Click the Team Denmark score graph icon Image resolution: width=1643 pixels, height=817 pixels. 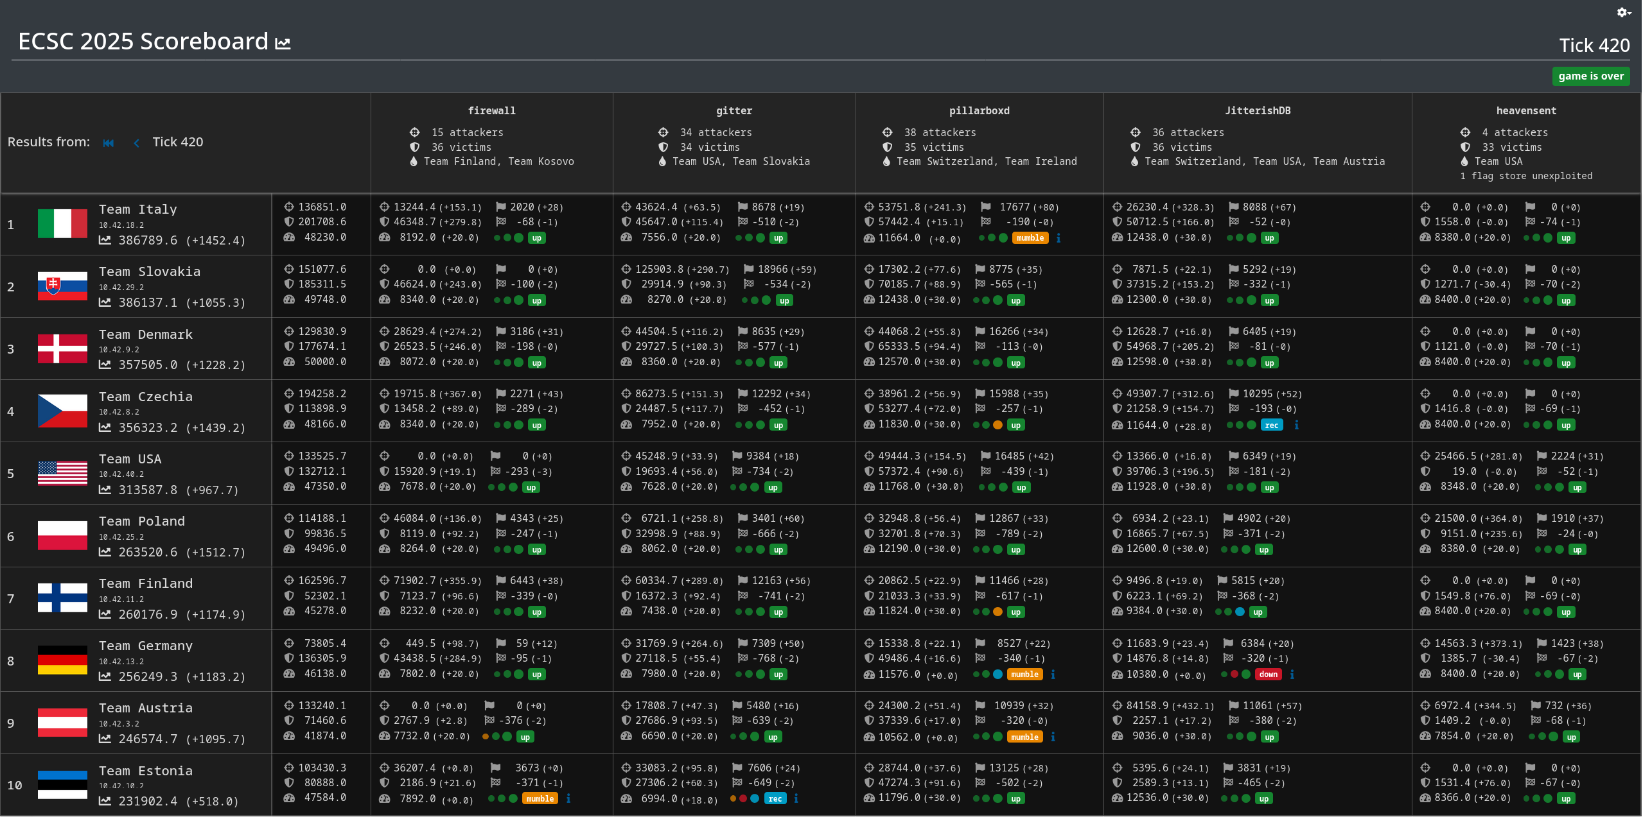coord(105,365)
